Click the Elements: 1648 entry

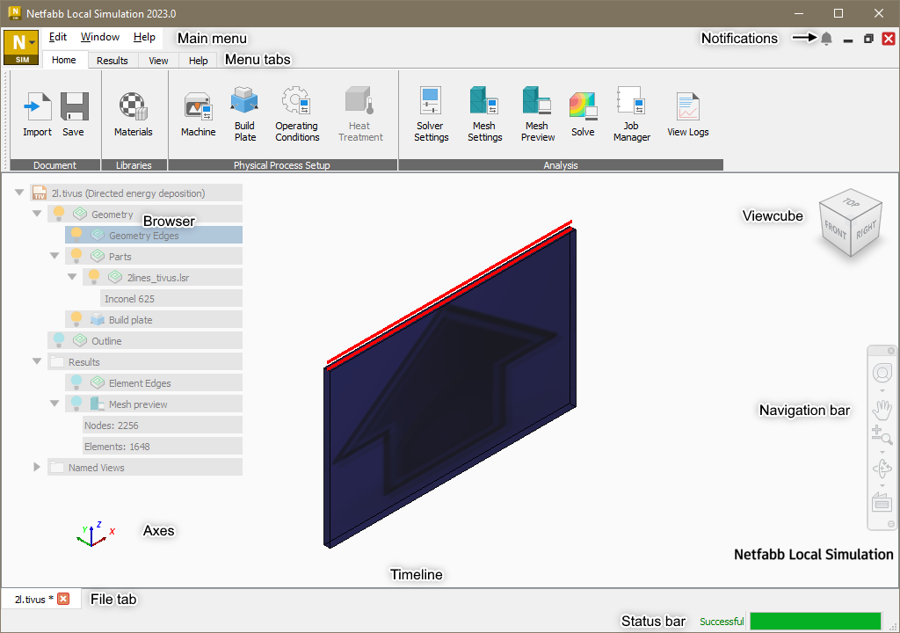[x=163, y=447]
